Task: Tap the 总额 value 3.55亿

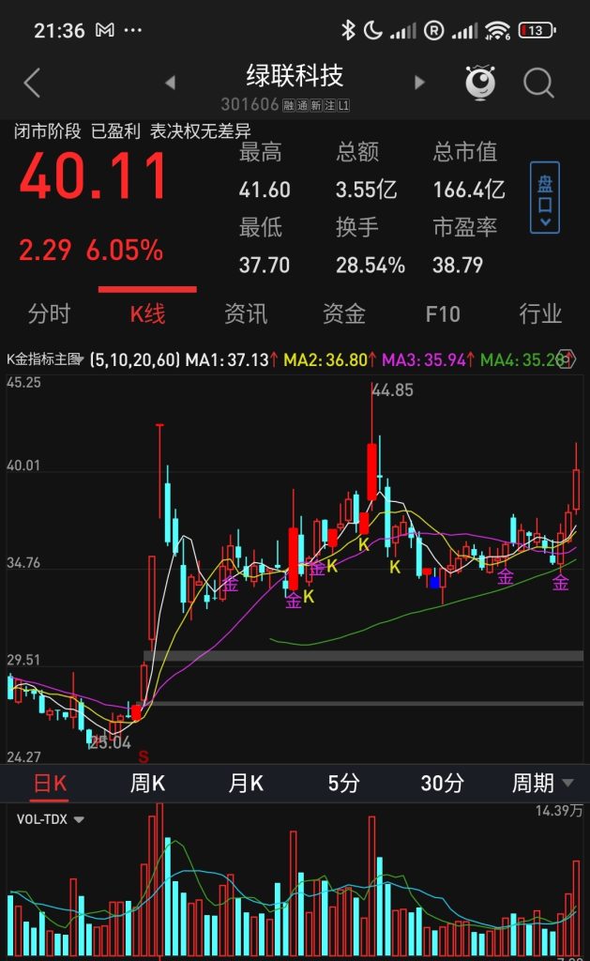Action: (x=366, y=190)
